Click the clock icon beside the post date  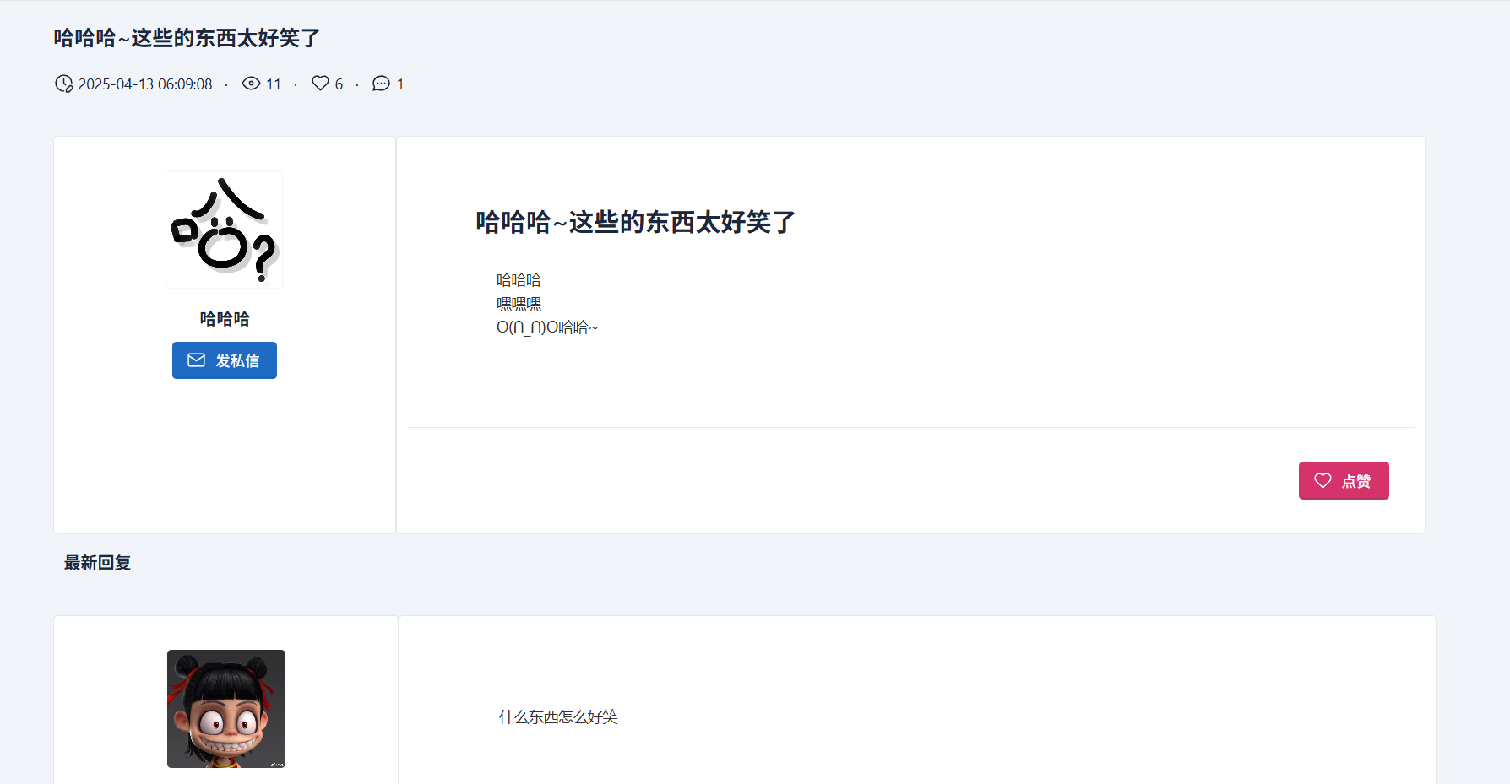coord(63,84)
